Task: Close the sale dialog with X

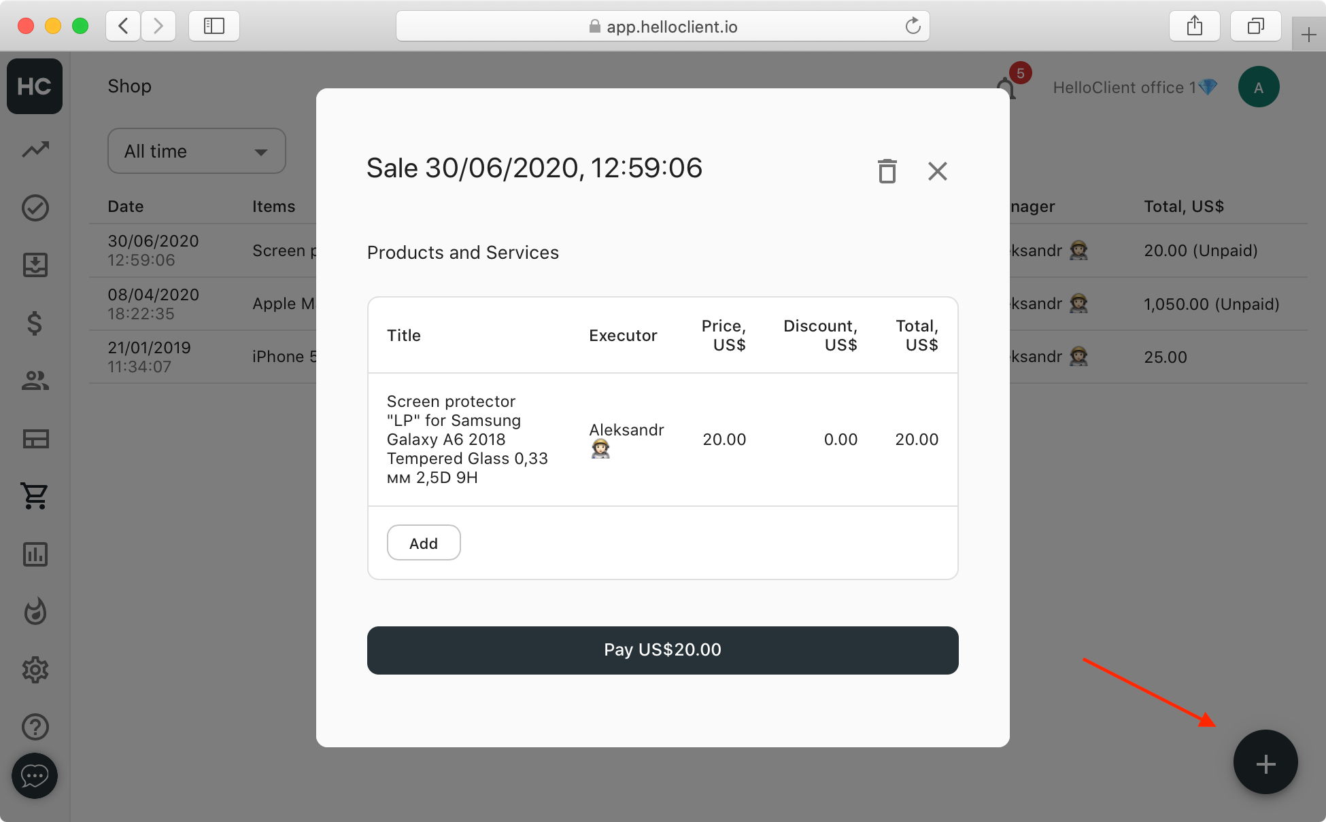Action: pyautogui.click(x=938, y=171)
